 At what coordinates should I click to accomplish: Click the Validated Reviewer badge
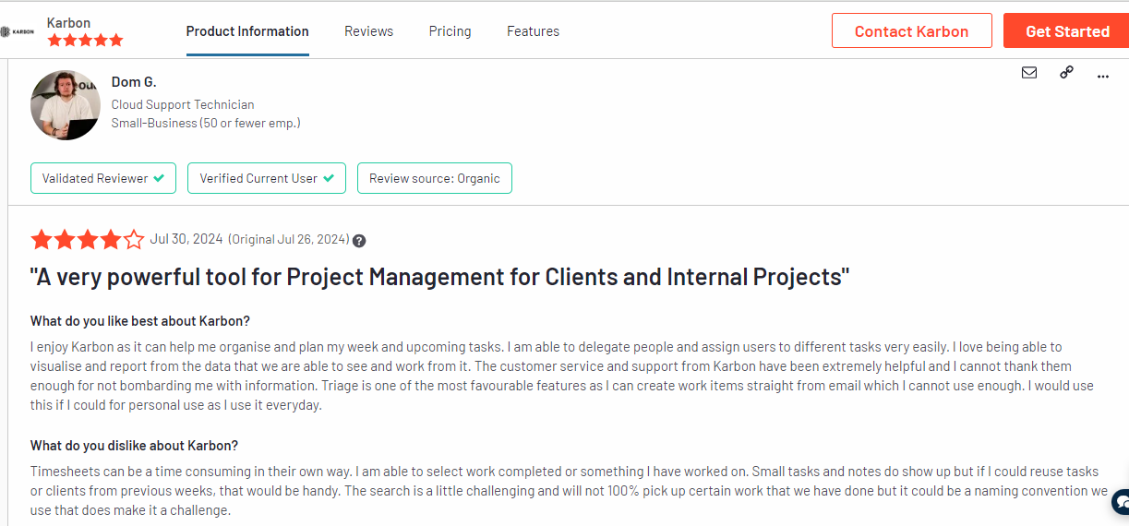coord(103,178)
